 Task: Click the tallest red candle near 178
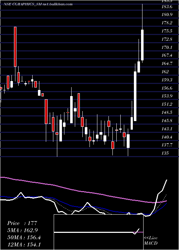(x=15, y=47)
